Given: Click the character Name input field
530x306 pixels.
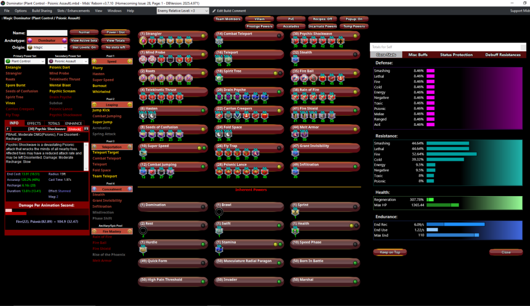Looking at the screenshot, I should click(x=47, y=33).
